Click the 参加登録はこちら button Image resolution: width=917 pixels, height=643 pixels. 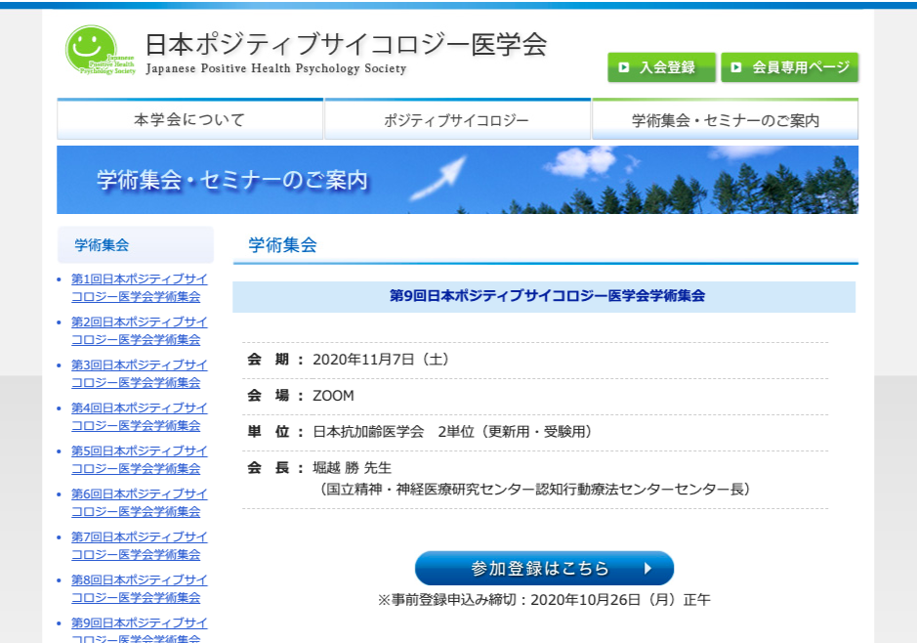545,568
